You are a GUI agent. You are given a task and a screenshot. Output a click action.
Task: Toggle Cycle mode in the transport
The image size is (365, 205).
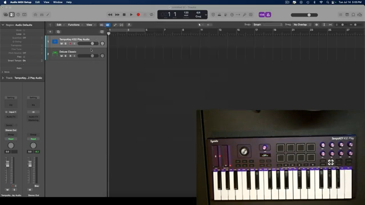152,15
